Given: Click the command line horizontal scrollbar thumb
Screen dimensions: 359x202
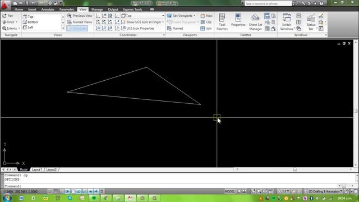Looking at the screenshot, I should click(x=344, y=186).
